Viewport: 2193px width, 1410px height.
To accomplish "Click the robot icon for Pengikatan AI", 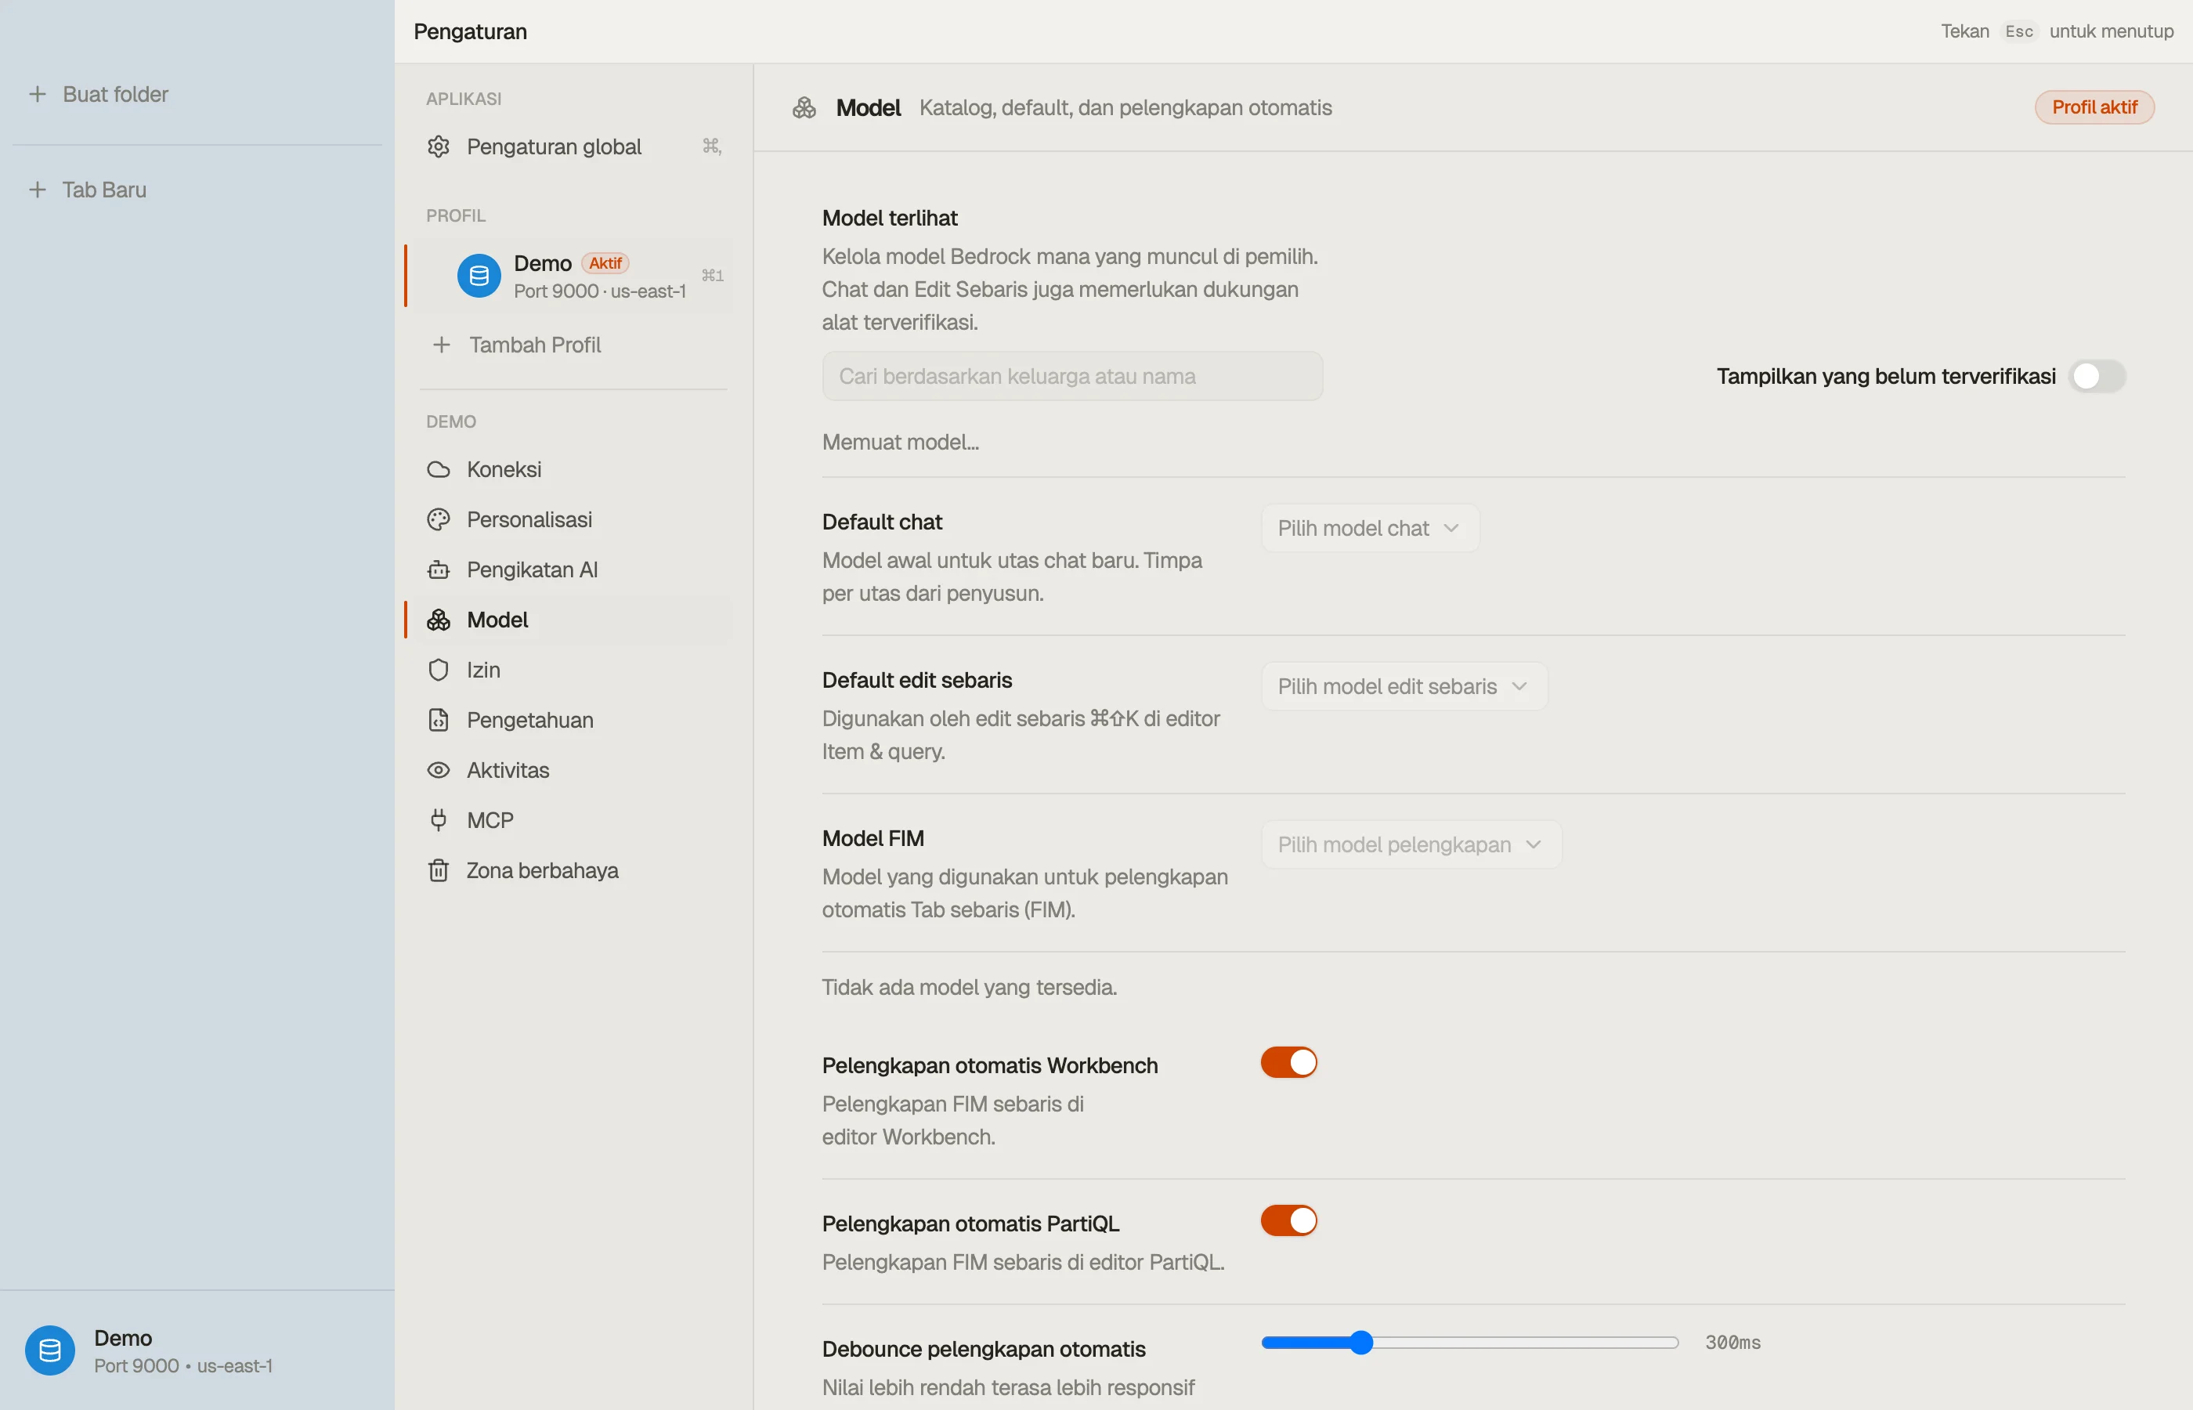I will 439,569.
